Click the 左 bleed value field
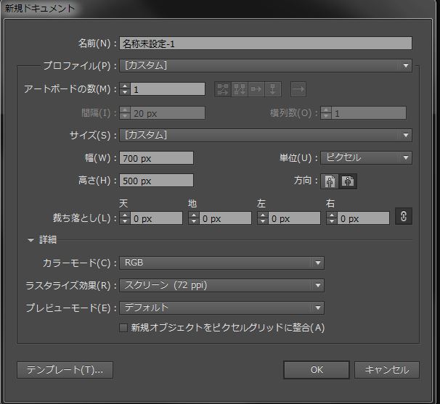The height and width of the screenshot is (404, 440). click(x=294, y=218)
